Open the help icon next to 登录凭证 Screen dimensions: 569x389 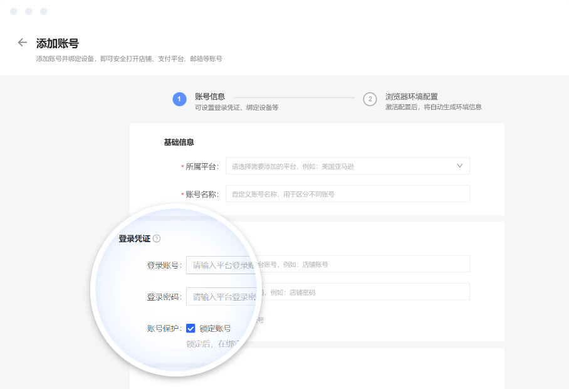pos(157,238)
